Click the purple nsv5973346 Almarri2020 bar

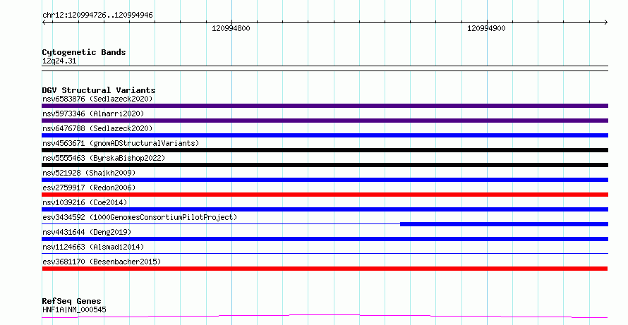(325, 121)
